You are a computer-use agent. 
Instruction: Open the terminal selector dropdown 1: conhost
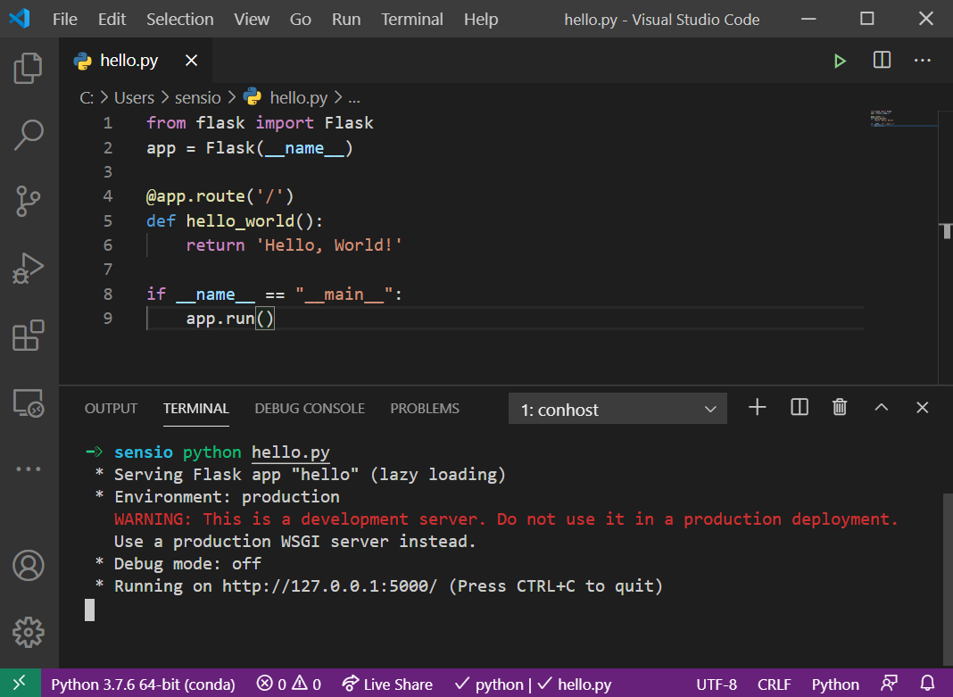click(x=617, y=409)
